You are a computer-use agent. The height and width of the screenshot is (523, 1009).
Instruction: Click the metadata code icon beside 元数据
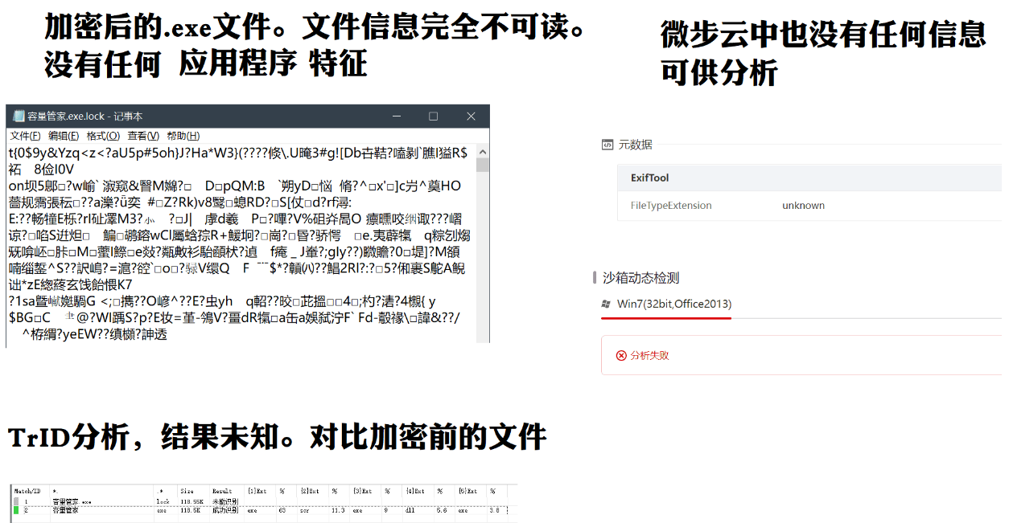point(606,145)
